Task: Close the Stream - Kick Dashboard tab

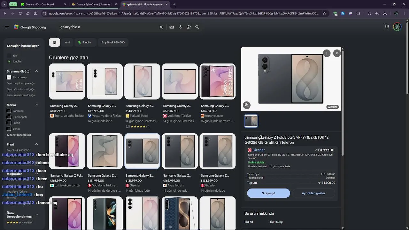Action: (65, 4)
